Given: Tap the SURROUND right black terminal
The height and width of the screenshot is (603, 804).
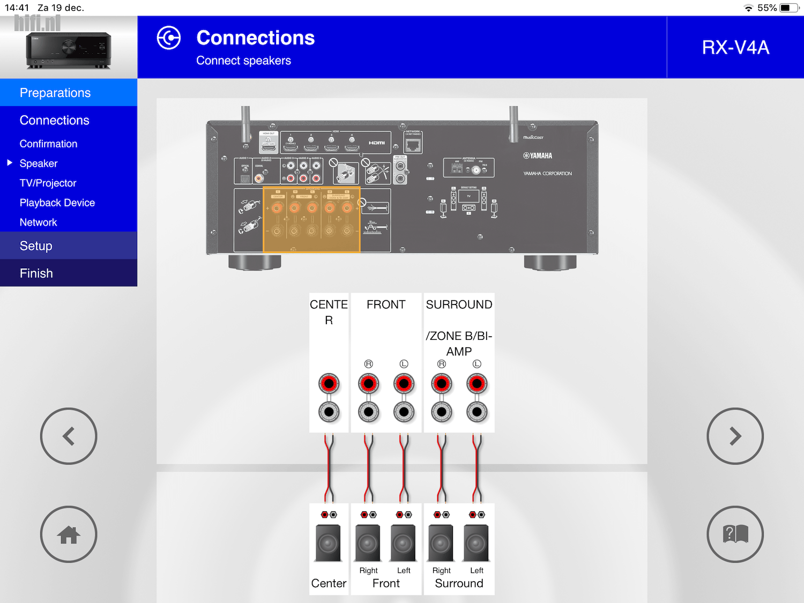Looking at the screenshot, I should 442,412.
